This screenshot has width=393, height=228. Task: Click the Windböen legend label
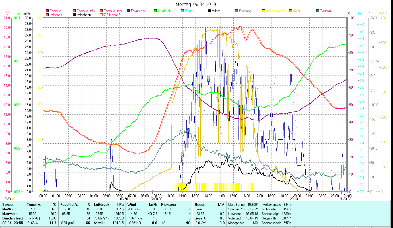pos(84,15)
